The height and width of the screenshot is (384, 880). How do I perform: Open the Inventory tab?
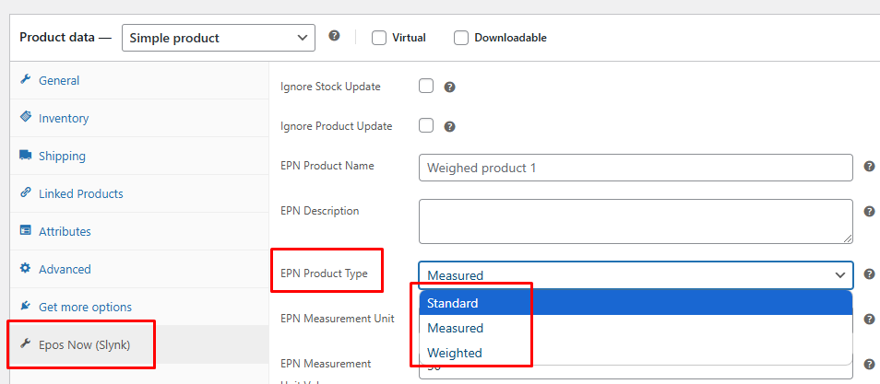64,118
